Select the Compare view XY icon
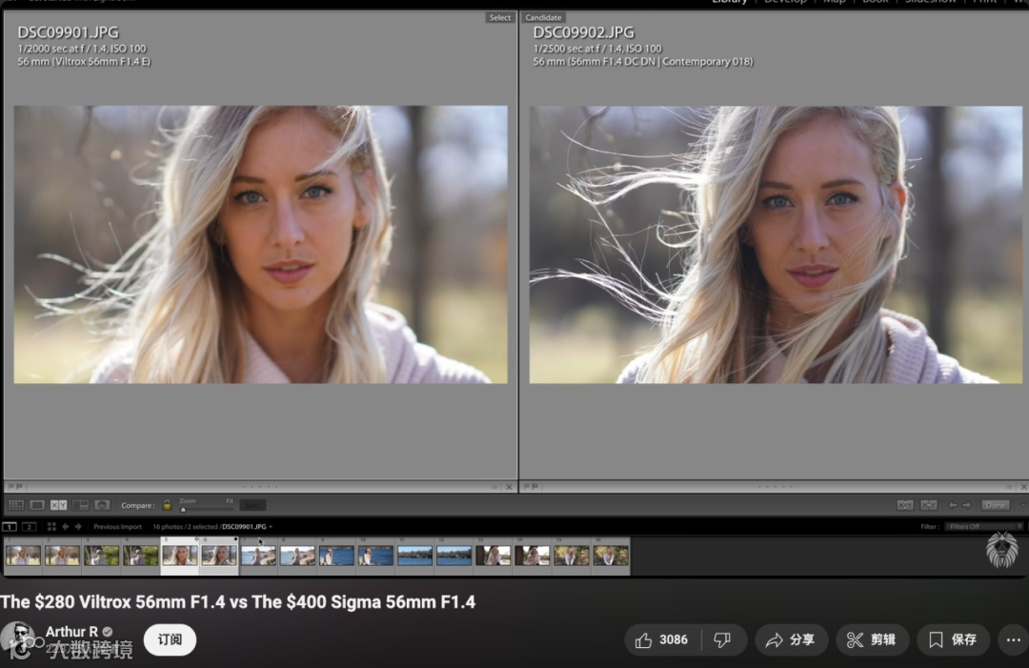Image resolution: width=1029 pixels, height=668 pixels. (x=59, y=505)
